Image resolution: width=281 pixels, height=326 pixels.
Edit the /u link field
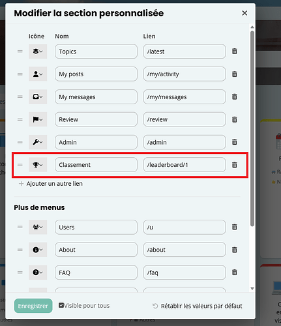185,227
